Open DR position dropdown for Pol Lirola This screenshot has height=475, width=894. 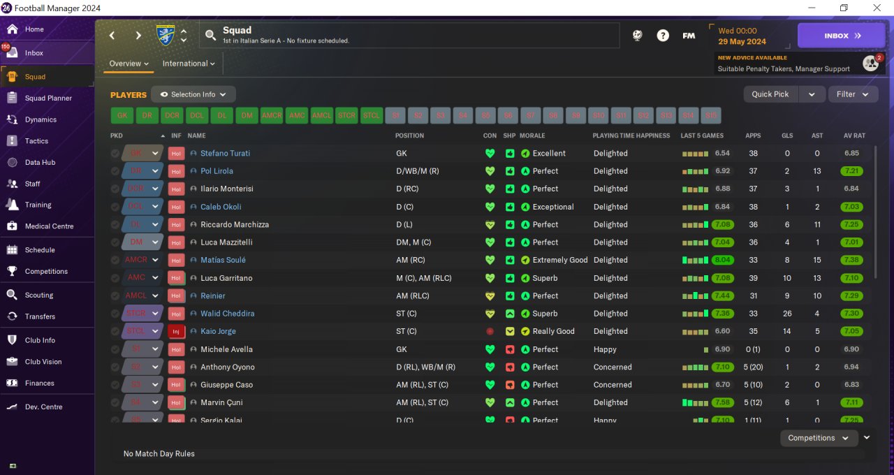[142, 171]
